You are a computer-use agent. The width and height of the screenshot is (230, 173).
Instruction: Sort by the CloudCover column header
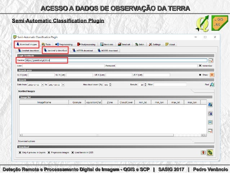pyautogui.click(x=126, y=102)
